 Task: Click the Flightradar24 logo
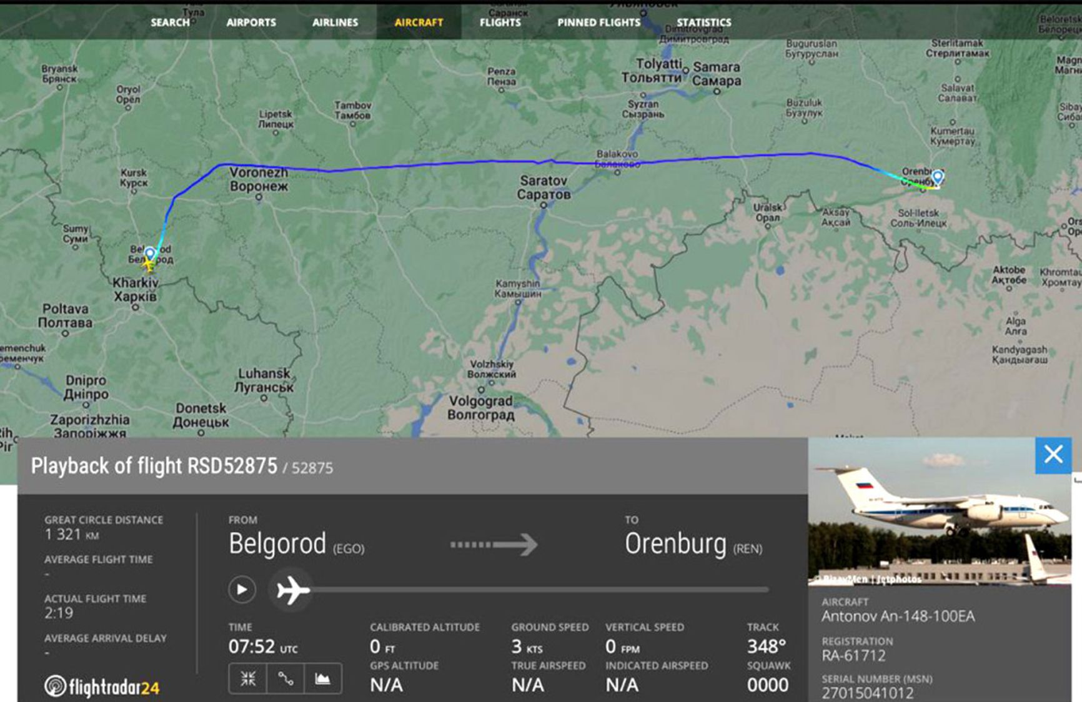[102, 687]
